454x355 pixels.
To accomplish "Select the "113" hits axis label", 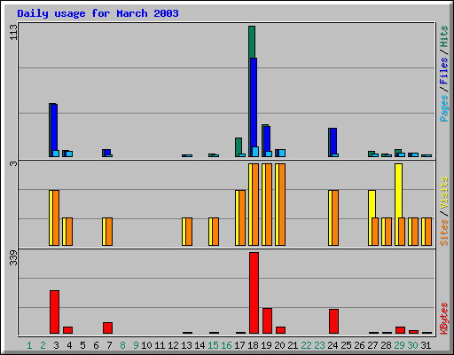I will point(13,32).
